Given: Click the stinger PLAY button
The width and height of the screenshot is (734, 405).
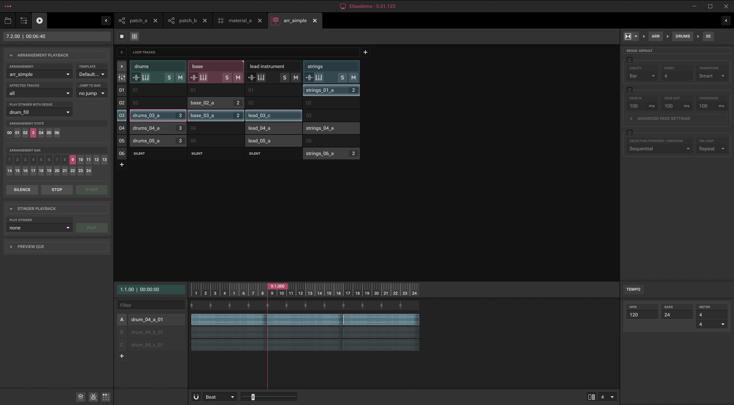Looking at the screenshot, I should [92, 228].
